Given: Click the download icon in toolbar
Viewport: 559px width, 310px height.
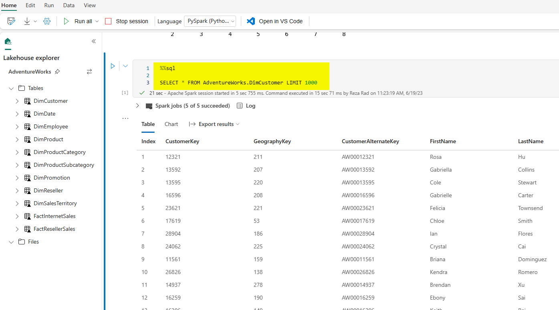Looking at the screenshot, I should 27,21.
